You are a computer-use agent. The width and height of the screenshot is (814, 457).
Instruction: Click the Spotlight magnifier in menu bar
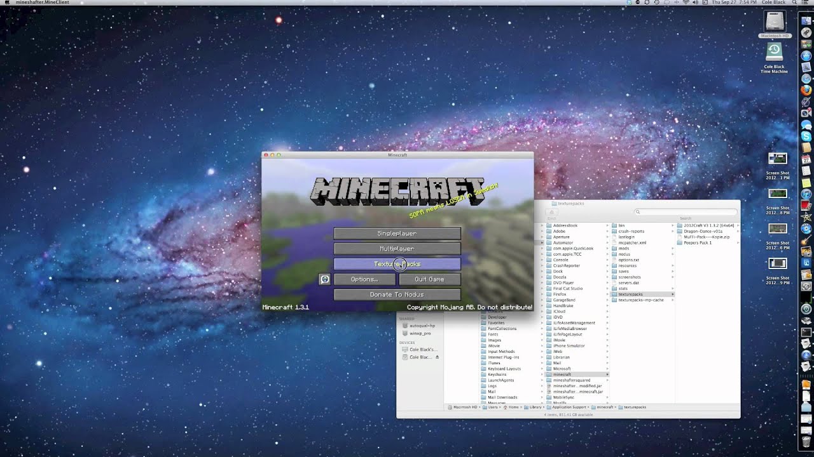(793, 3)
